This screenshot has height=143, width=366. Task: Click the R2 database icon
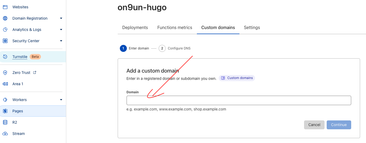coord(5,122)
